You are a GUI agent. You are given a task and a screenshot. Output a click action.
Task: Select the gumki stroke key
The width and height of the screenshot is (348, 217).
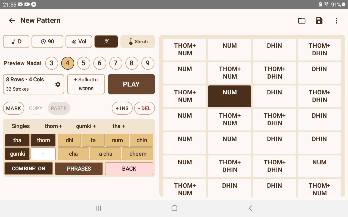(17, 154)
